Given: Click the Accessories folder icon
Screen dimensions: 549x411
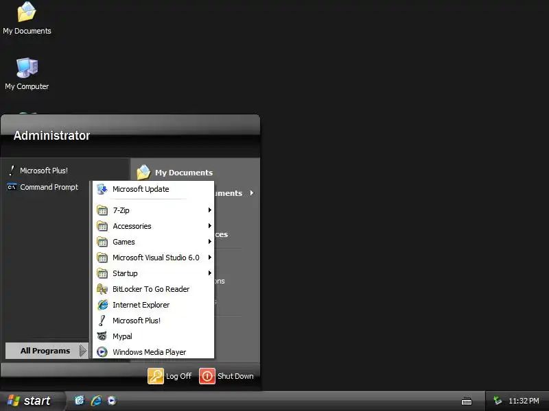Looking at the screenshot, I should pyautogui.click(x=102, y=226).
